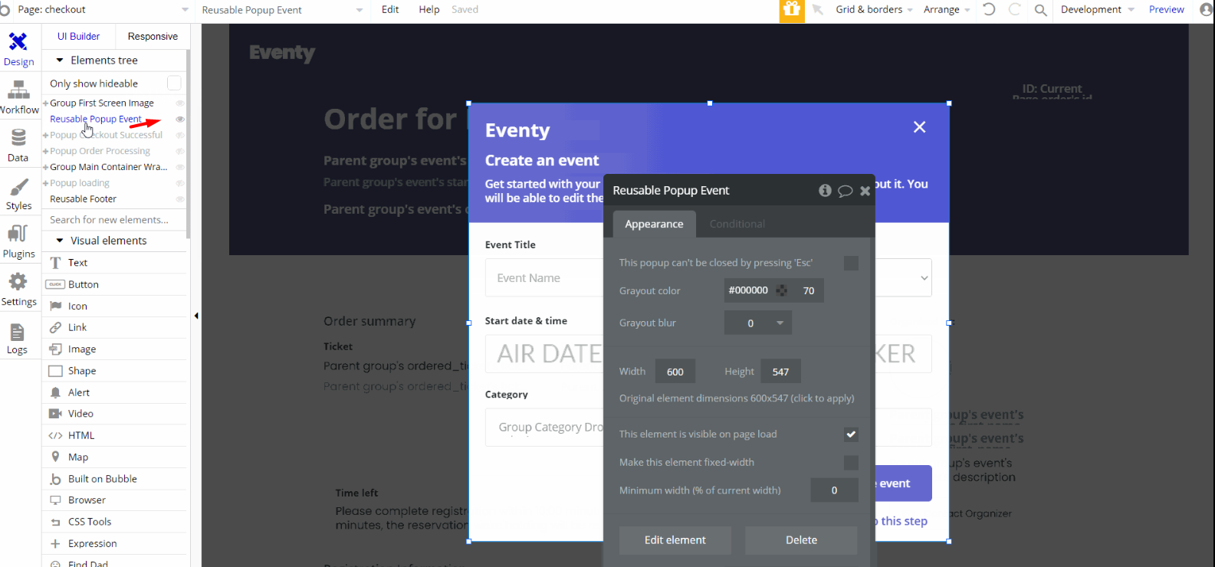Viewport: 1215px width, 567px height.
Task: Switch to the UI Builder tab
Action: 78,36
